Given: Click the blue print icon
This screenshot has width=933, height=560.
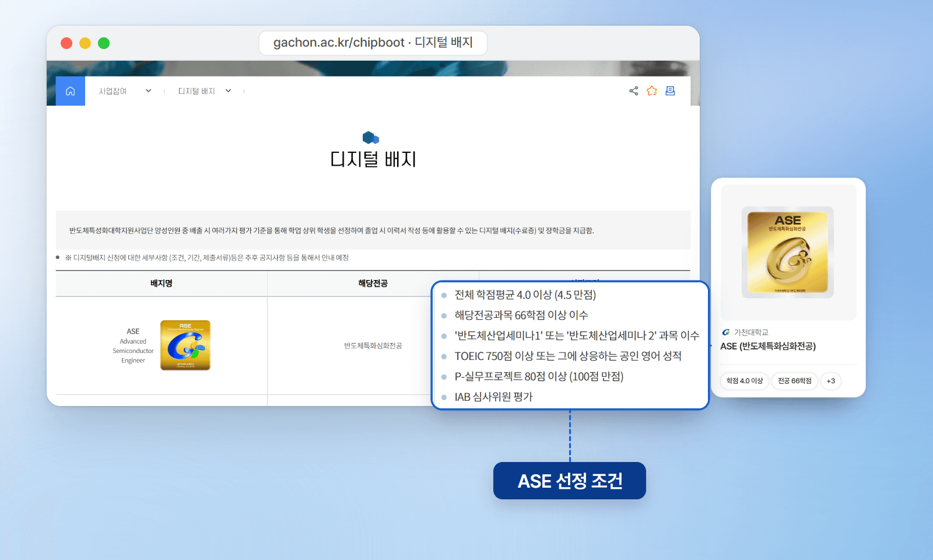Looking at the screenshot, I should point(670,91).
